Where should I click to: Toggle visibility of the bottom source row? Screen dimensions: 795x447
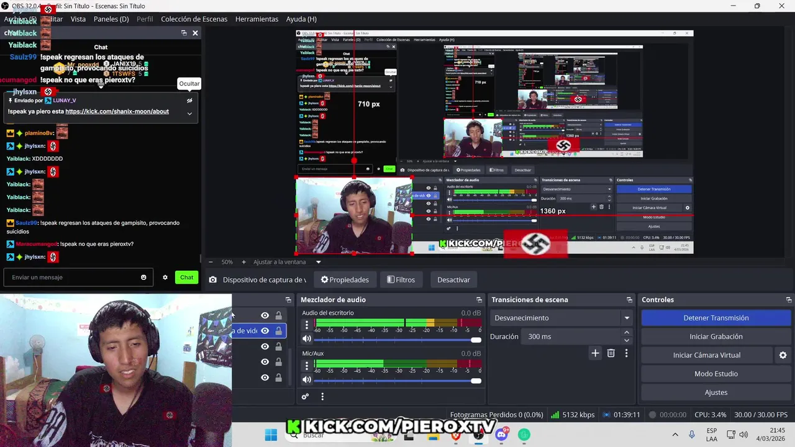pos(265,377)
